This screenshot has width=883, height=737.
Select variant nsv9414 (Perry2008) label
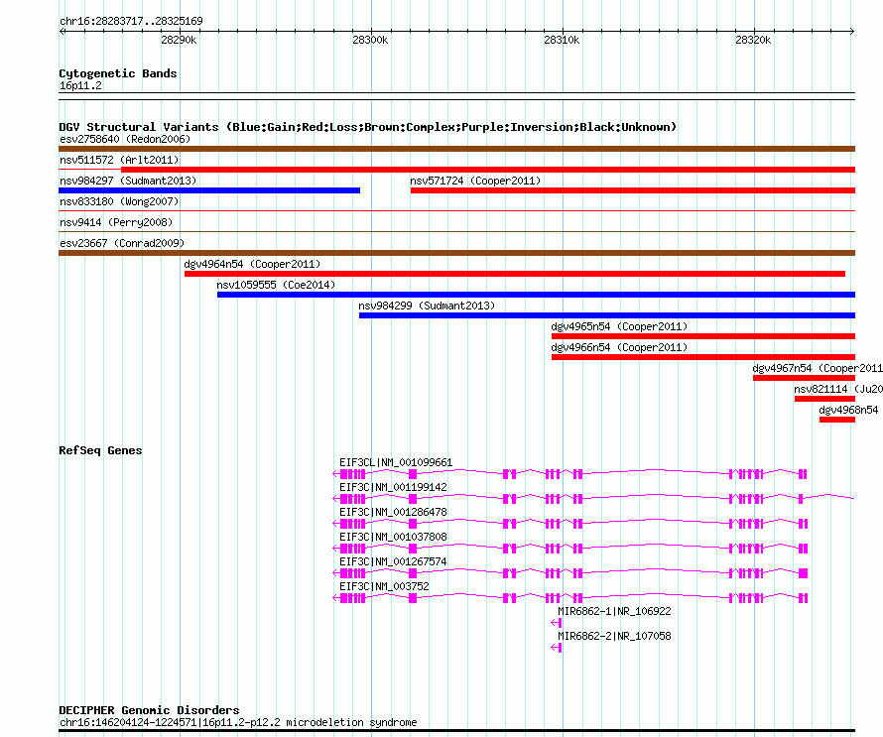tap(116, 222)
